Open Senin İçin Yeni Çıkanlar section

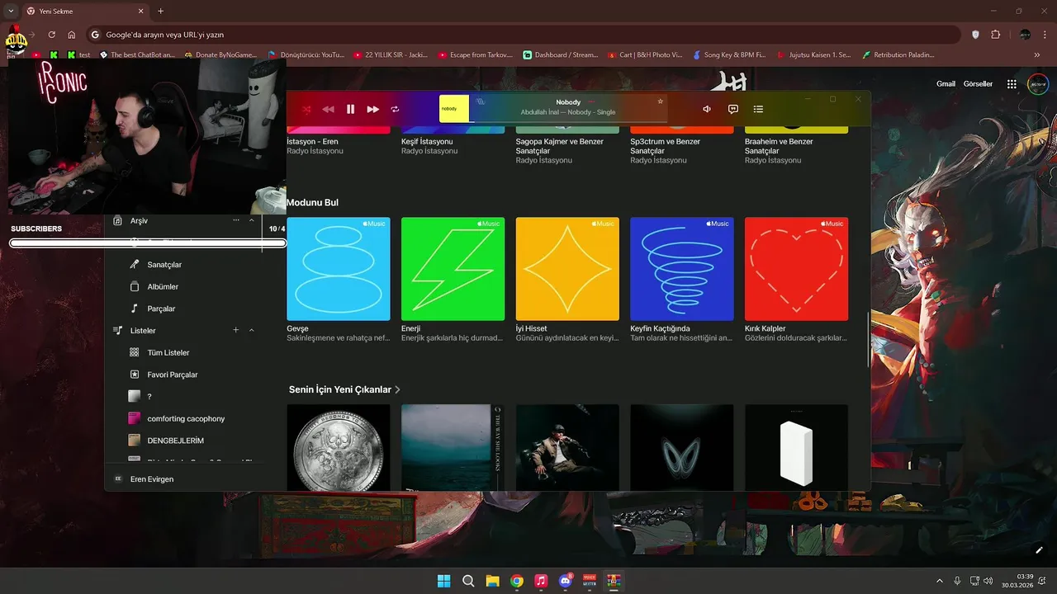coord(344,389)
